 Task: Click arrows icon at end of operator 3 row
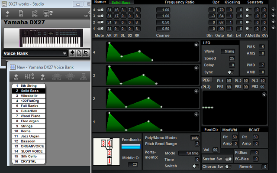pos(273,16)
